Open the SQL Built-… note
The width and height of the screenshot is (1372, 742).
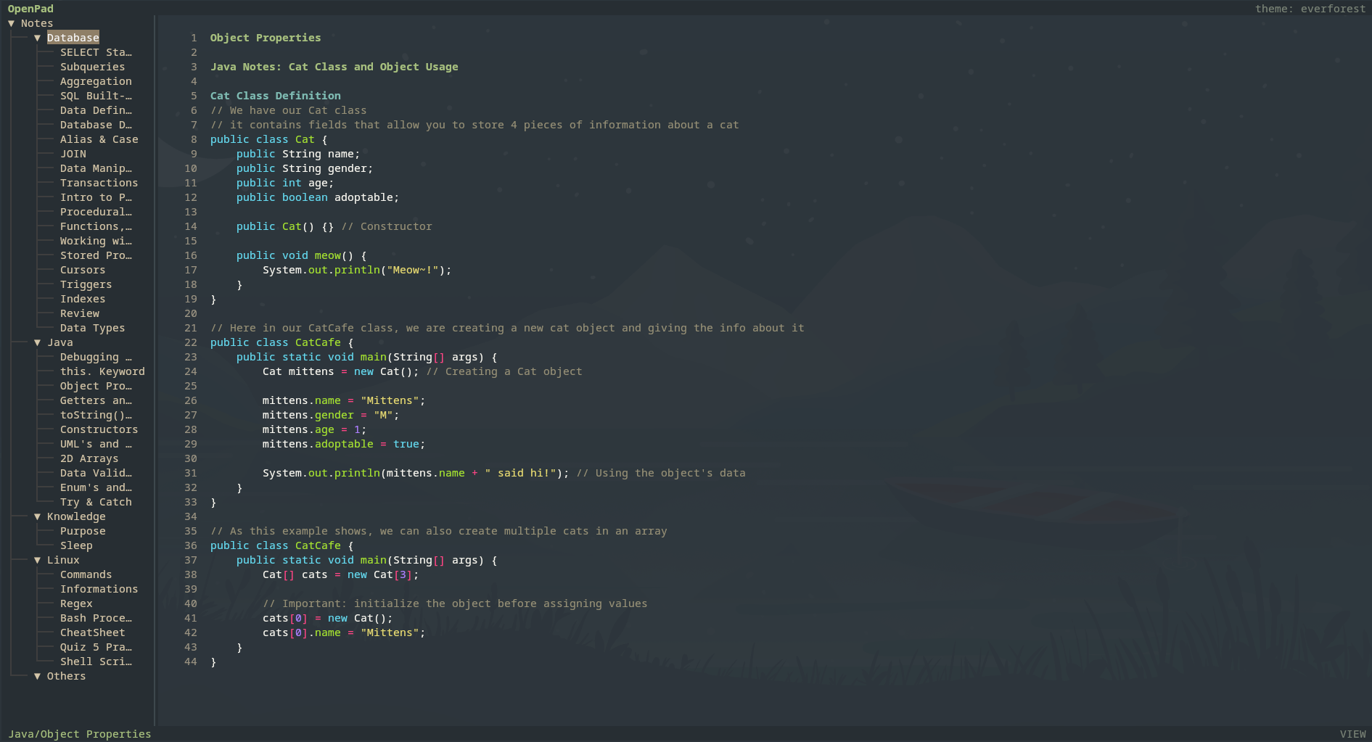click(x=96, y=96)
